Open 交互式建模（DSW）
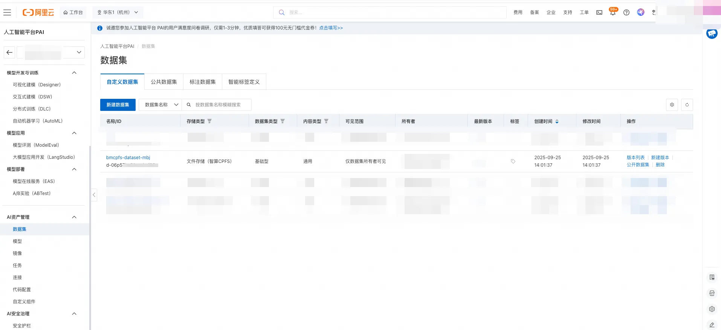721x330 pixels. click(x=32, y=97)
